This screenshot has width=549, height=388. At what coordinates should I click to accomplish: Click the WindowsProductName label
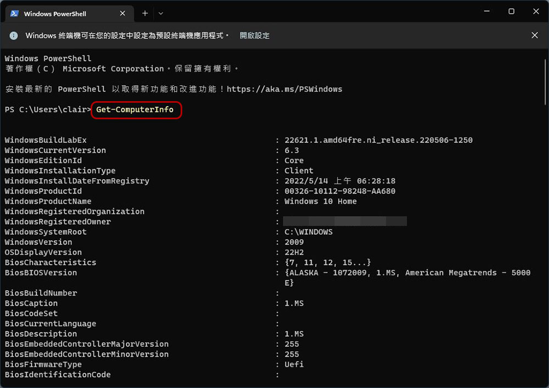click(48, 201)
